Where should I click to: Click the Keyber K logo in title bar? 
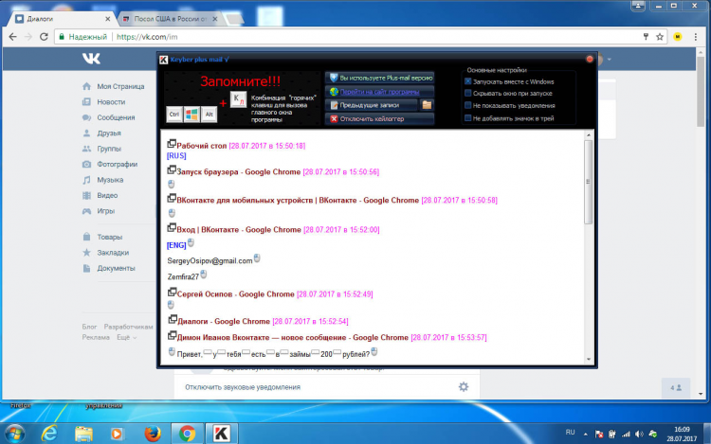pos(164,60)
